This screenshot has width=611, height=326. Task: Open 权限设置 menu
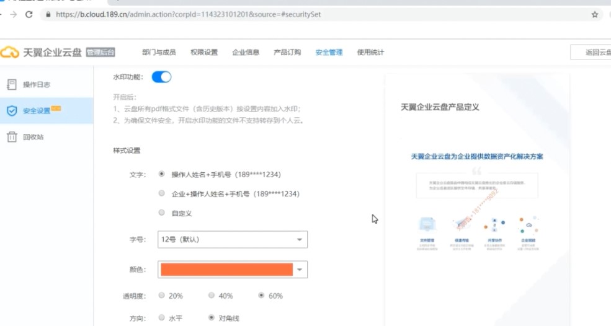click(x=204, y=52)
